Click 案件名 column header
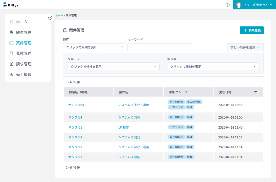This screenshot has width=276, height=182. pyautogui.click(x=138, y=92)
